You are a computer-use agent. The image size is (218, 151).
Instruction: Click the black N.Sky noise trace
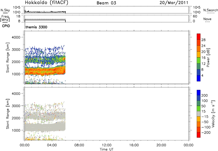(x=45, y=12)
